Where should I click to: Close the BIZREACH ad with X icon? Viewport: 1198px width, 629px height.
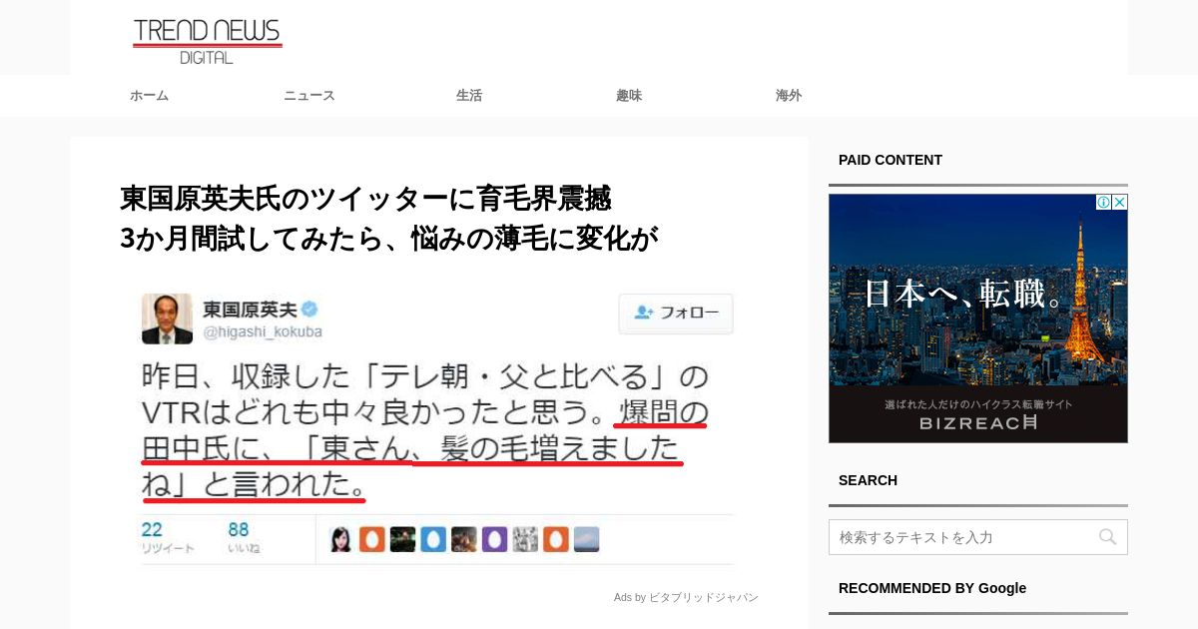pos(1120,203)
